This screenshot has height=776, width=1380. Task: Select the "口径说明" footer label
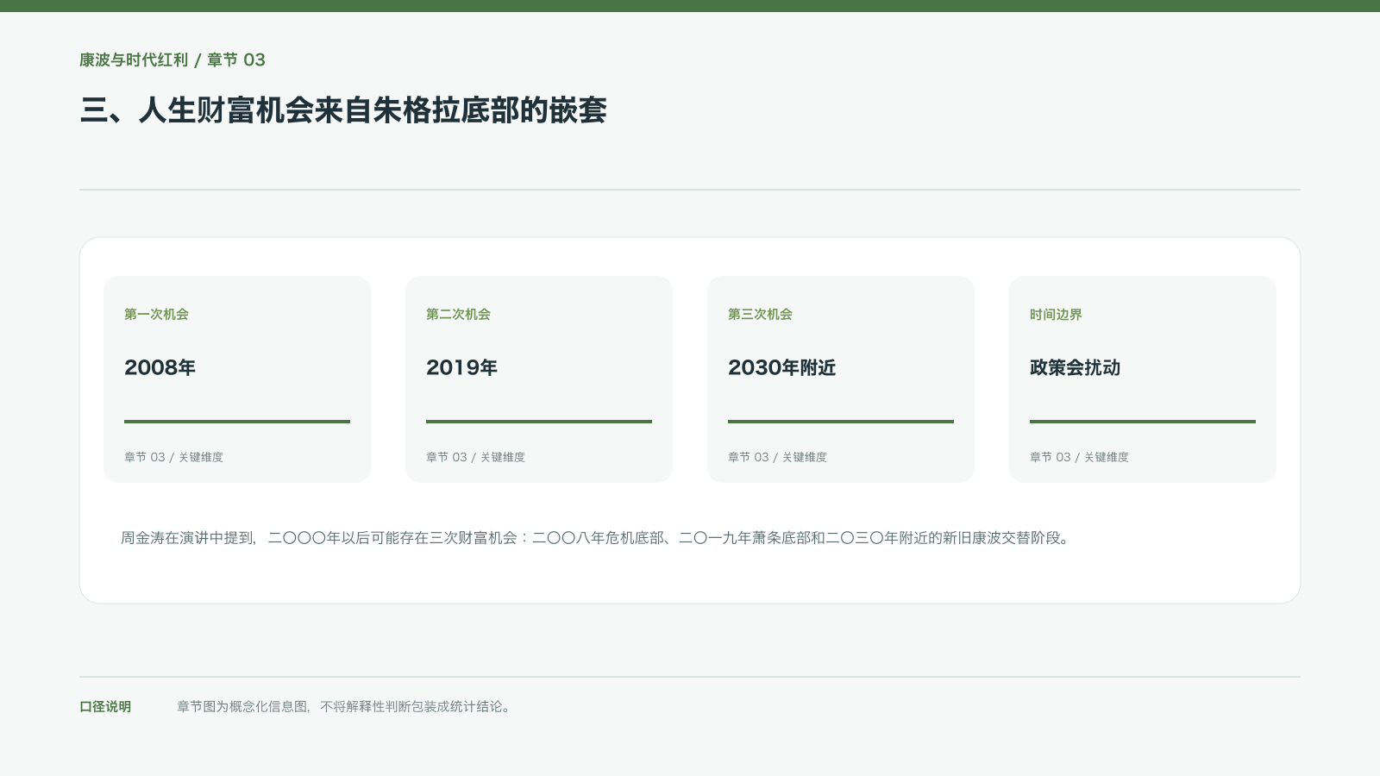click(105, 706)
